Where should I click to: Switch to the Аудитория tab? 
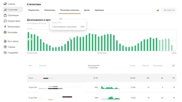point(99,10)
